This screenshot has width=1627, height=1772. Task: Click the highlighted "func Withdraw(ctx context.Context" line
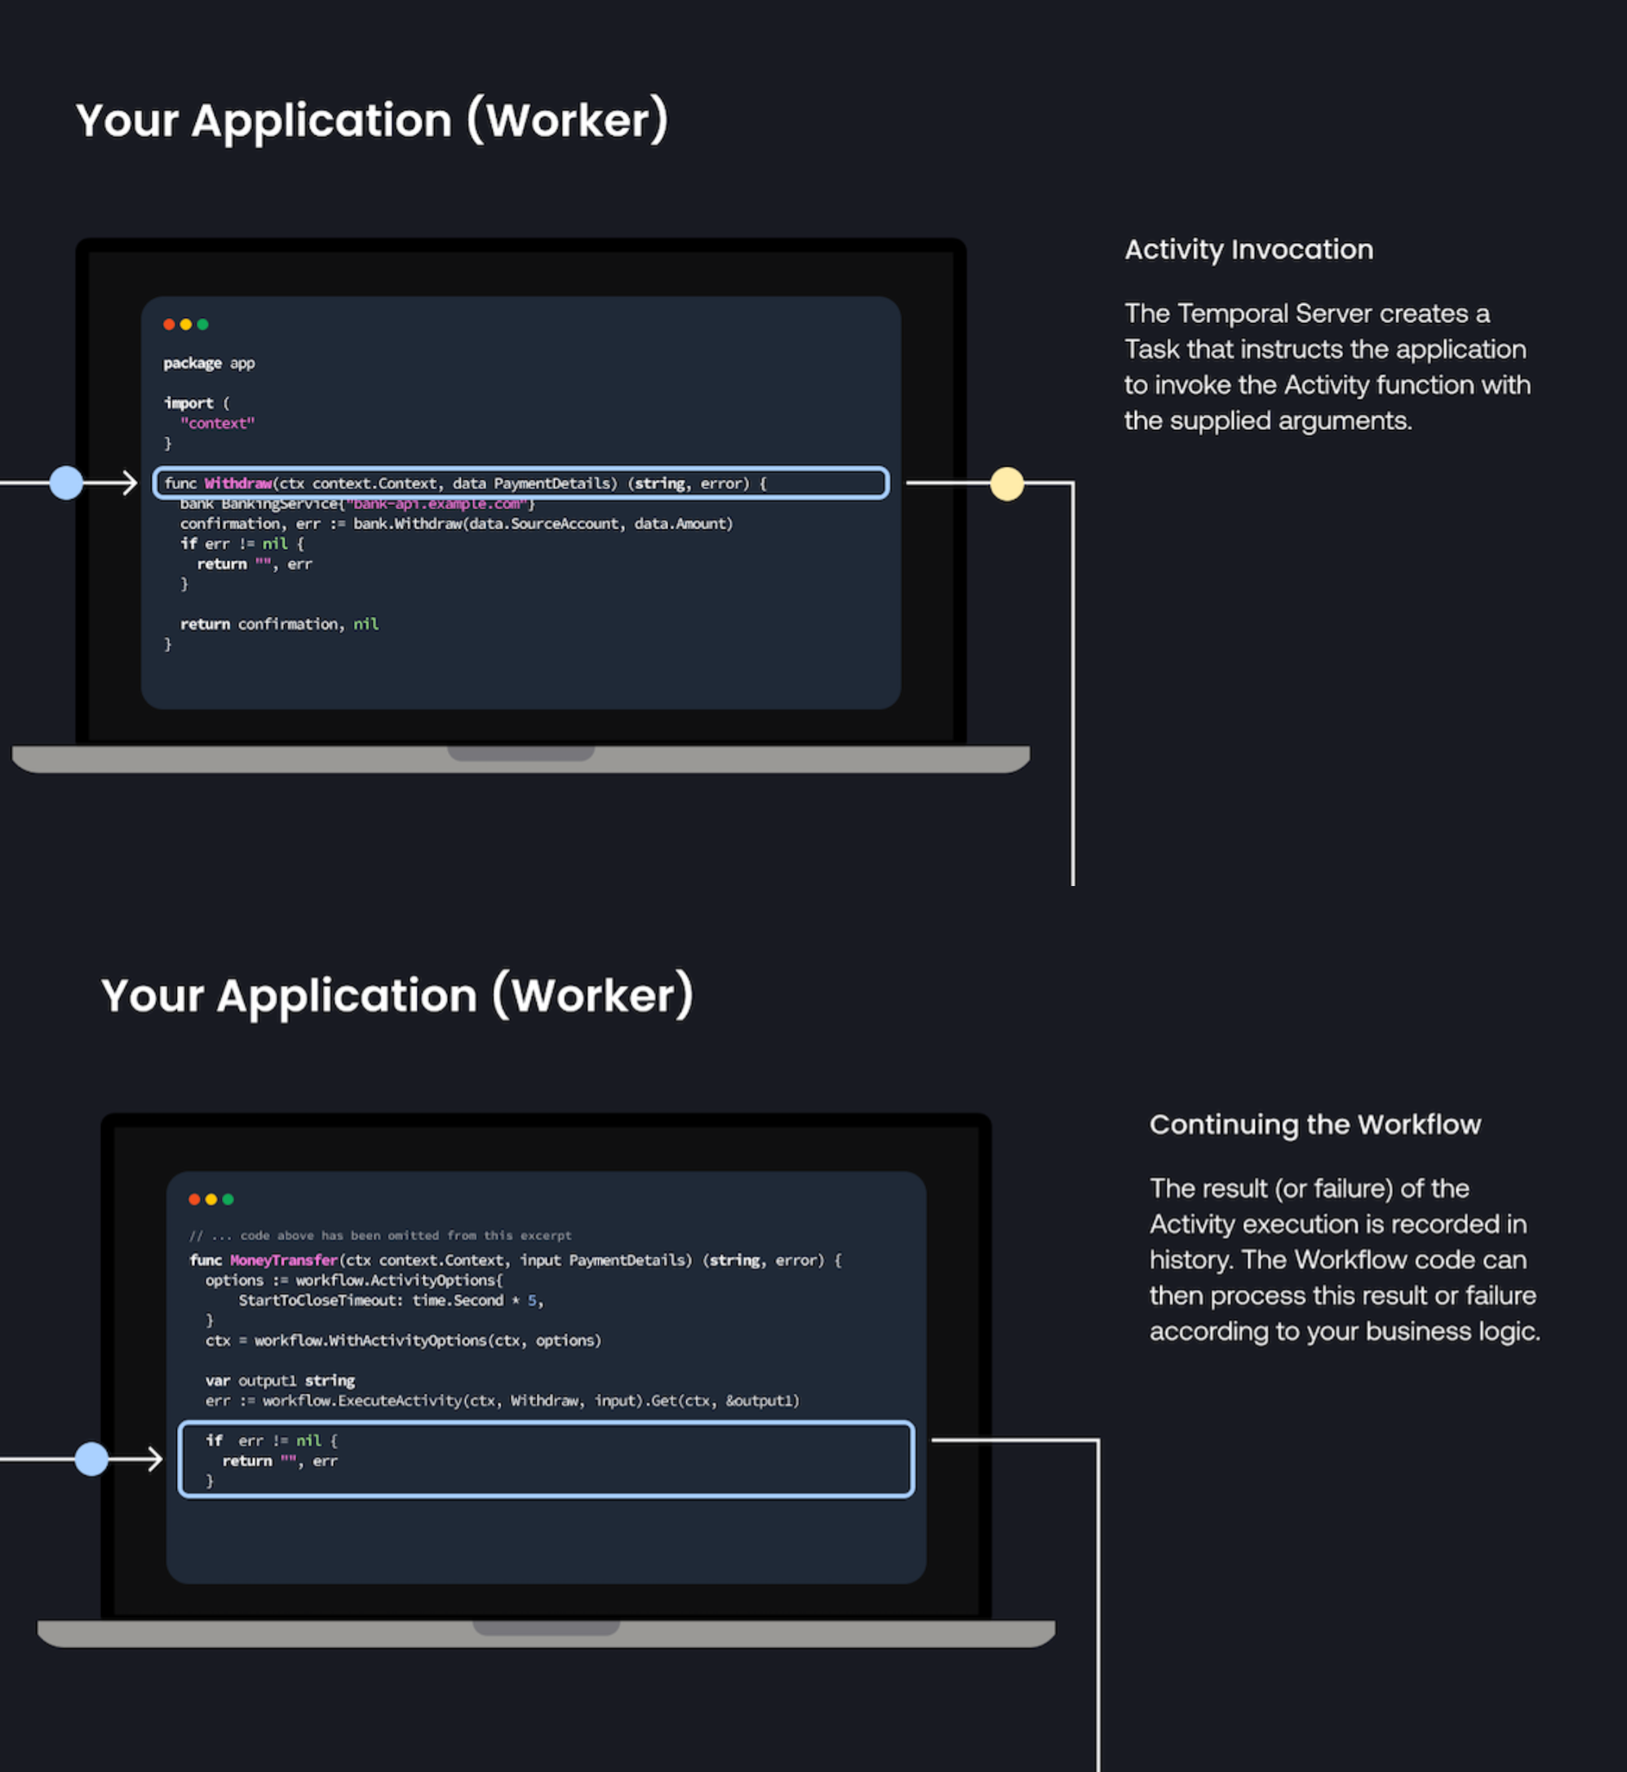(x=521, y=483)
